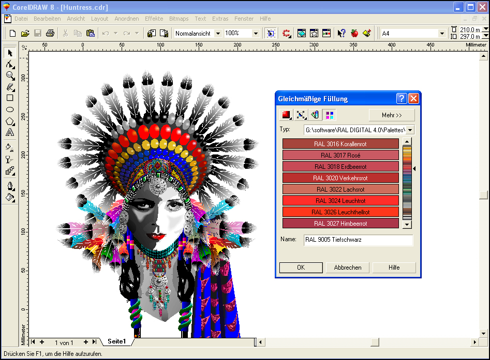The image size is (490, 360).
Task: Select the Seite1 page tab
Action: pyautogui.click(x=116, y=341)
